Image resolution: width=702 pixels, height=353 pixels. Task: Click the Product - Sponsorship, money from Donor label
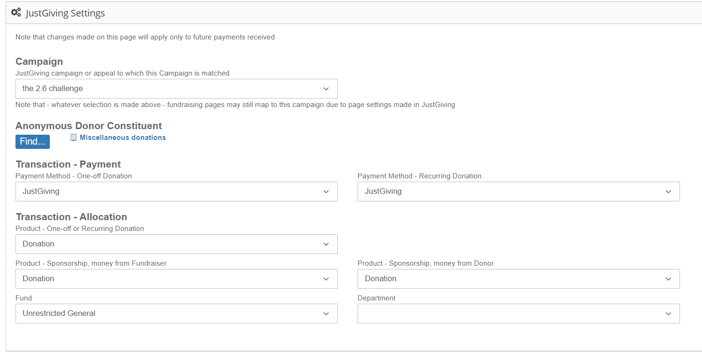[x=426, y=263]
